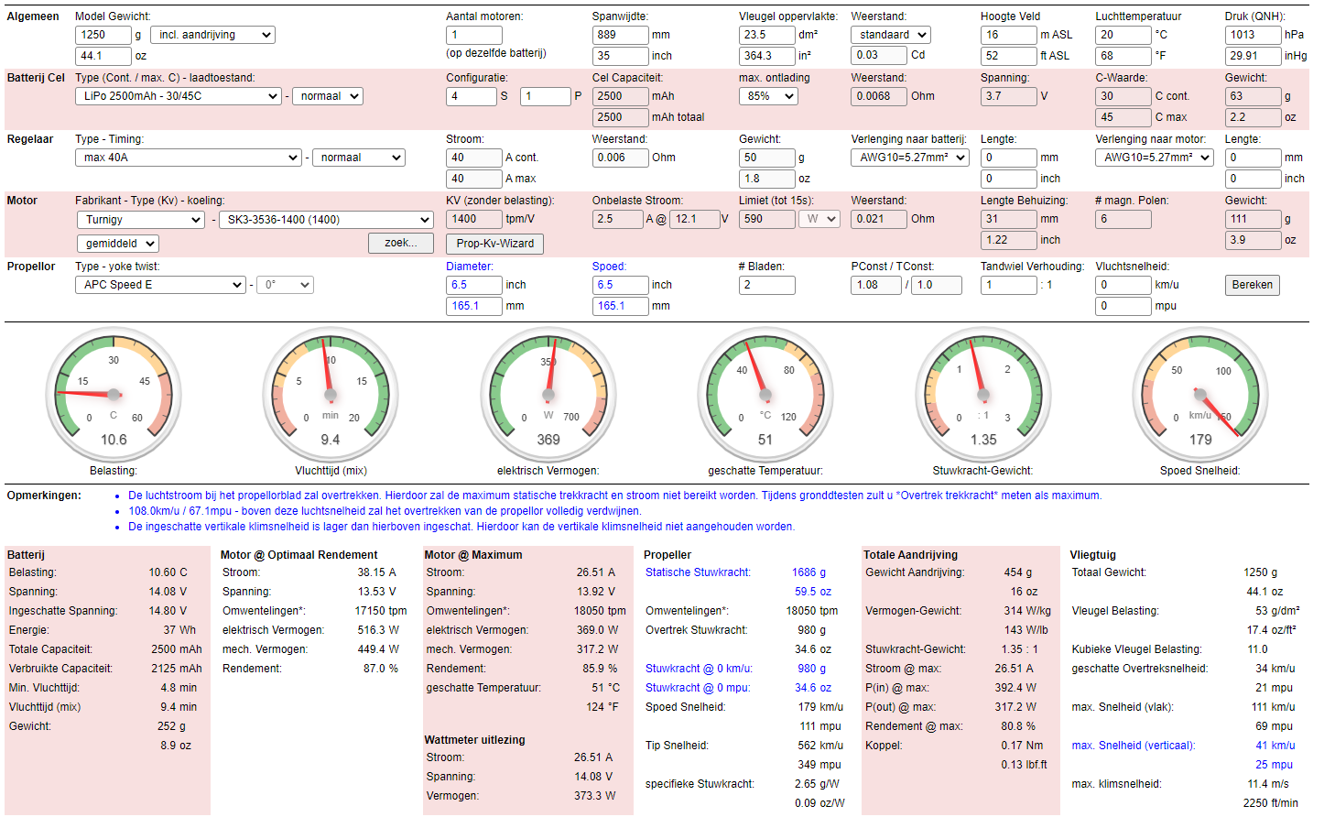Click the Vluchtsnelheid km/u field
Image resolution: width=1324 pixels, height=817 pixels.
pos(1123,285)
